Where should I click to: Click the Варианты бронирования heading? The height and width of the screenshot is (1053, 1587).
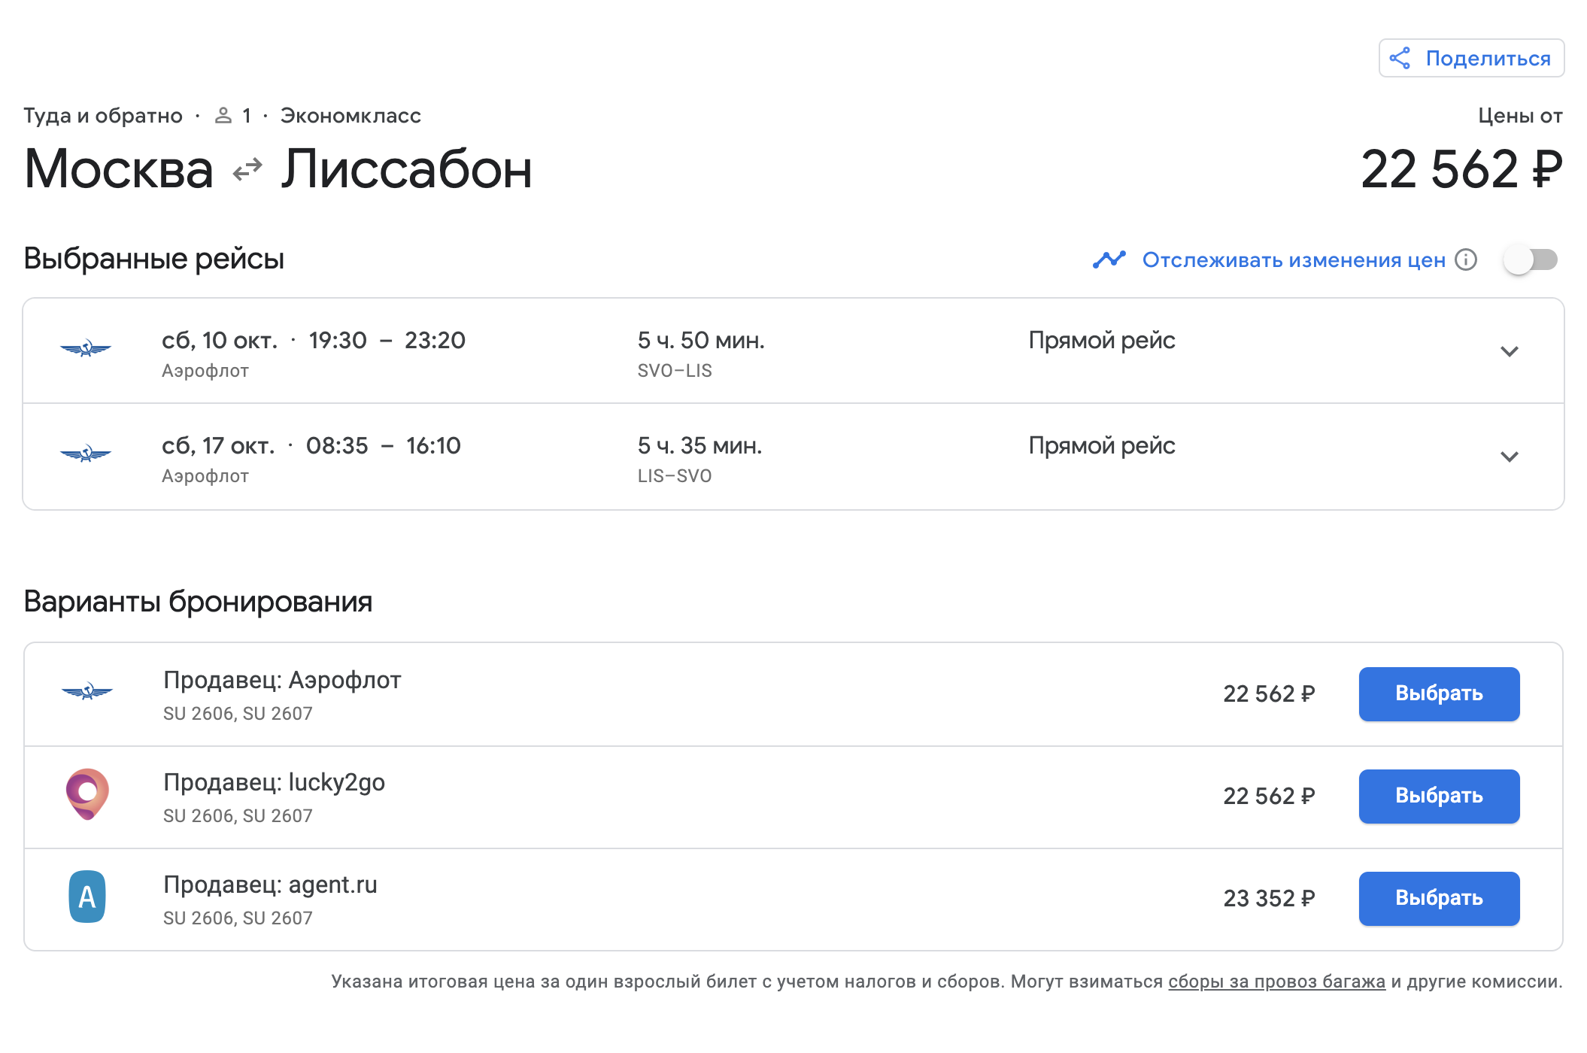[x=198, y=602]
